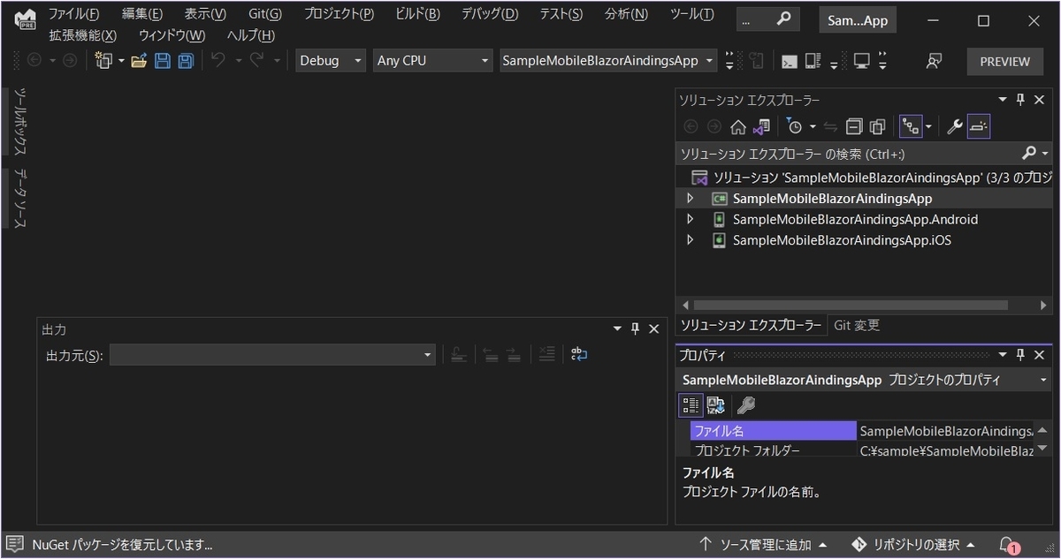1061x559 pixels.
Task: Click the background tasks icon in status bar
Action: pyautogui.click(x=14, y=544)
